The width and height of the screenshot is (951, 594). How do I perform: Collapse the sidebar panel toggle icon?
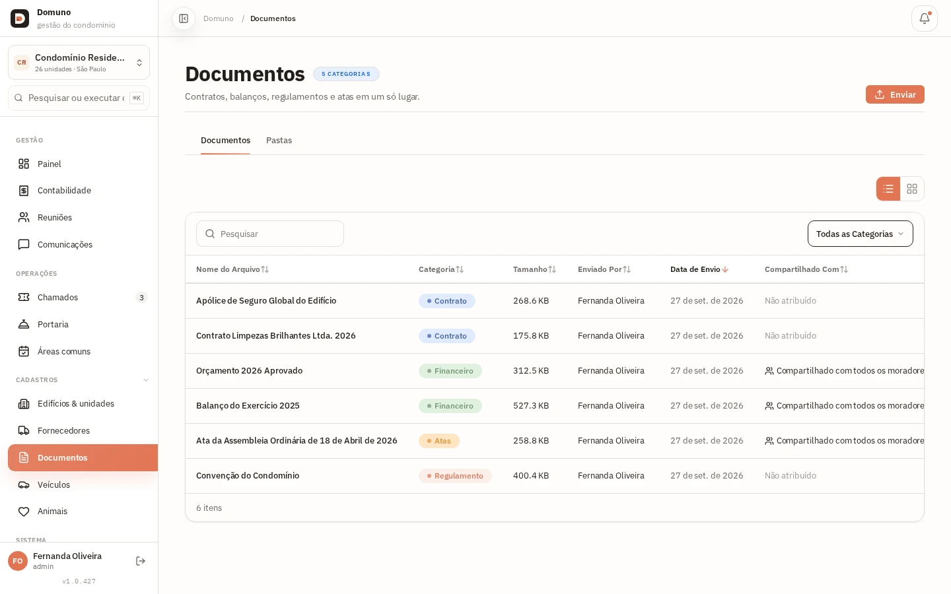pos(184,18)
